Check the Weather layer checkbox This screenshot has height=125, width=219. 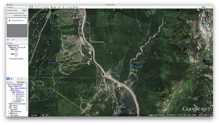coord(10,116)
